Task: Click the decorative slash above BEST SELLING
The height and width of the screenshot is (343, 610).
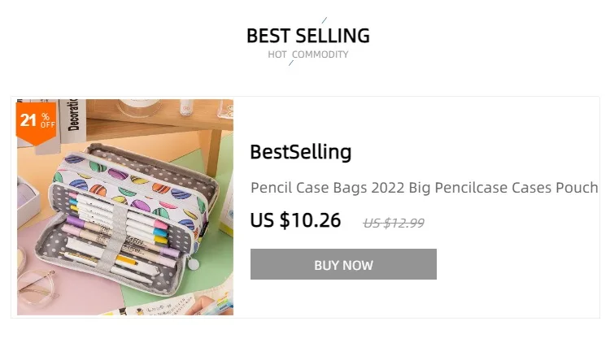Action: [324, 20]
